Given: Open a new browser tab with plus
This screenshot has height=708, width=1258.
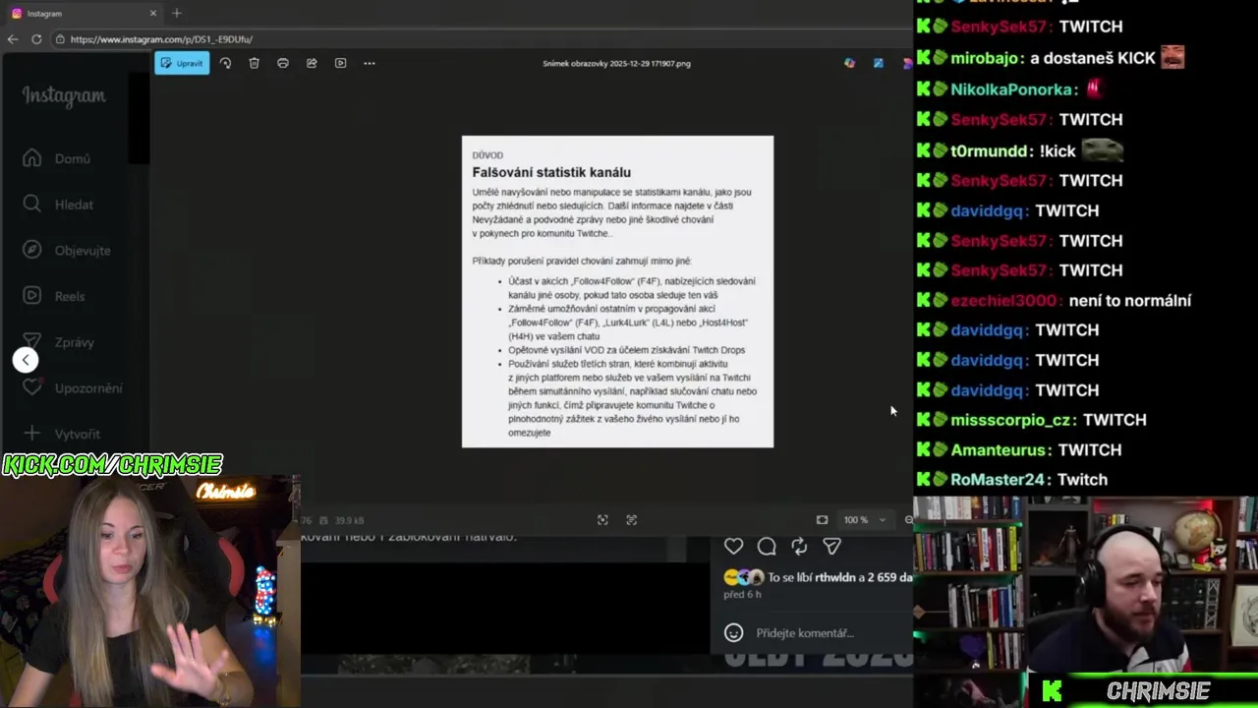Looking at the screenshot, I should click(177, 14).
